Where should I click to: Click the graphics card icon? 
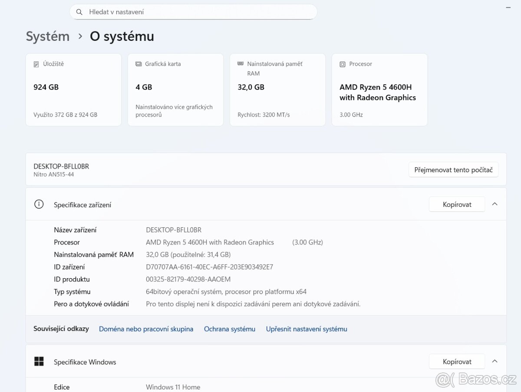138,64
